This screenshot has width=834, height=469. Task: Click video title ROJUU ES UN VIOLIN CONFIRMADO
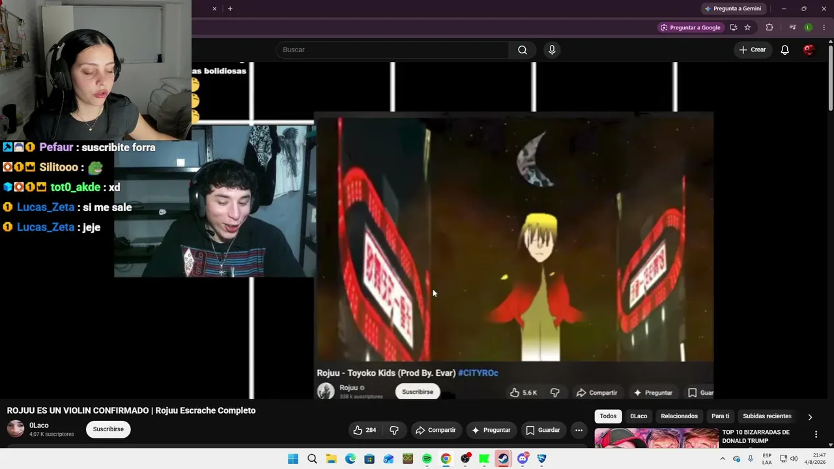131,410
